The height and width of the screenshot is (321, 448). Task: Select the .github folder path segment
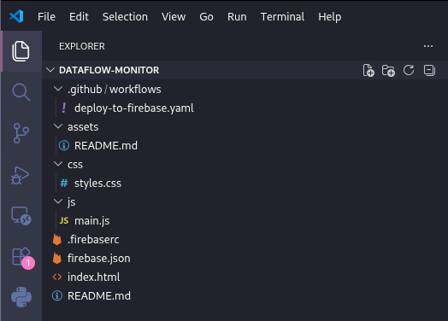(x=85, y=90)
